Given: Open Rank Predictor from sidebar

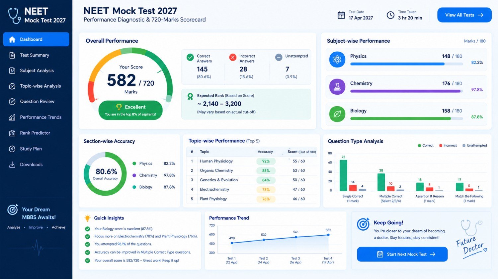Looking at the screenshot, I should 36,133.
